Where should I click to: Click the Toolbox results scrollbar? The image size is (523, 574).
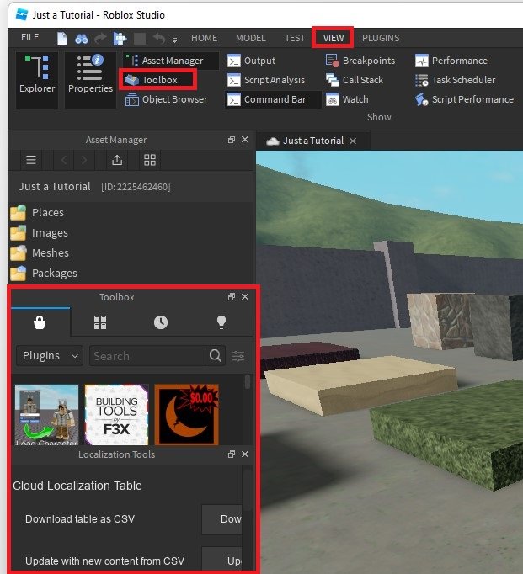click(x=248, y=382)
